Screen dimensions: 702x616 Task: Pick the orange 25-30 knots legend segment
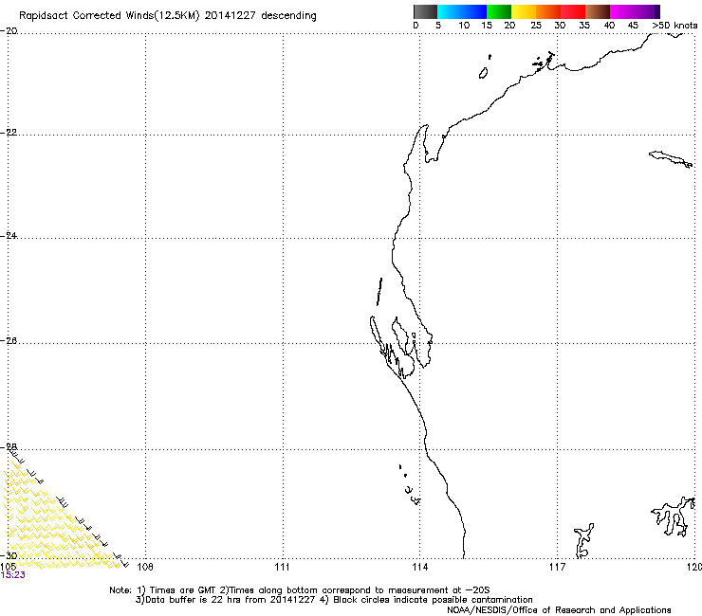coord(548,11)
